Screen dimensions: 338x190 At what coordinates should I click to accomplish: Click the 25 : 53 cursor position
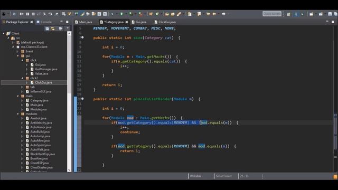coord(244,176)
